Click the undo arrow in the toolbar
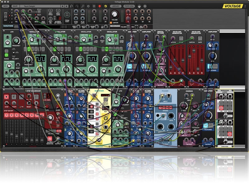Viewport: 249px width, 183px height. point(72,6)
